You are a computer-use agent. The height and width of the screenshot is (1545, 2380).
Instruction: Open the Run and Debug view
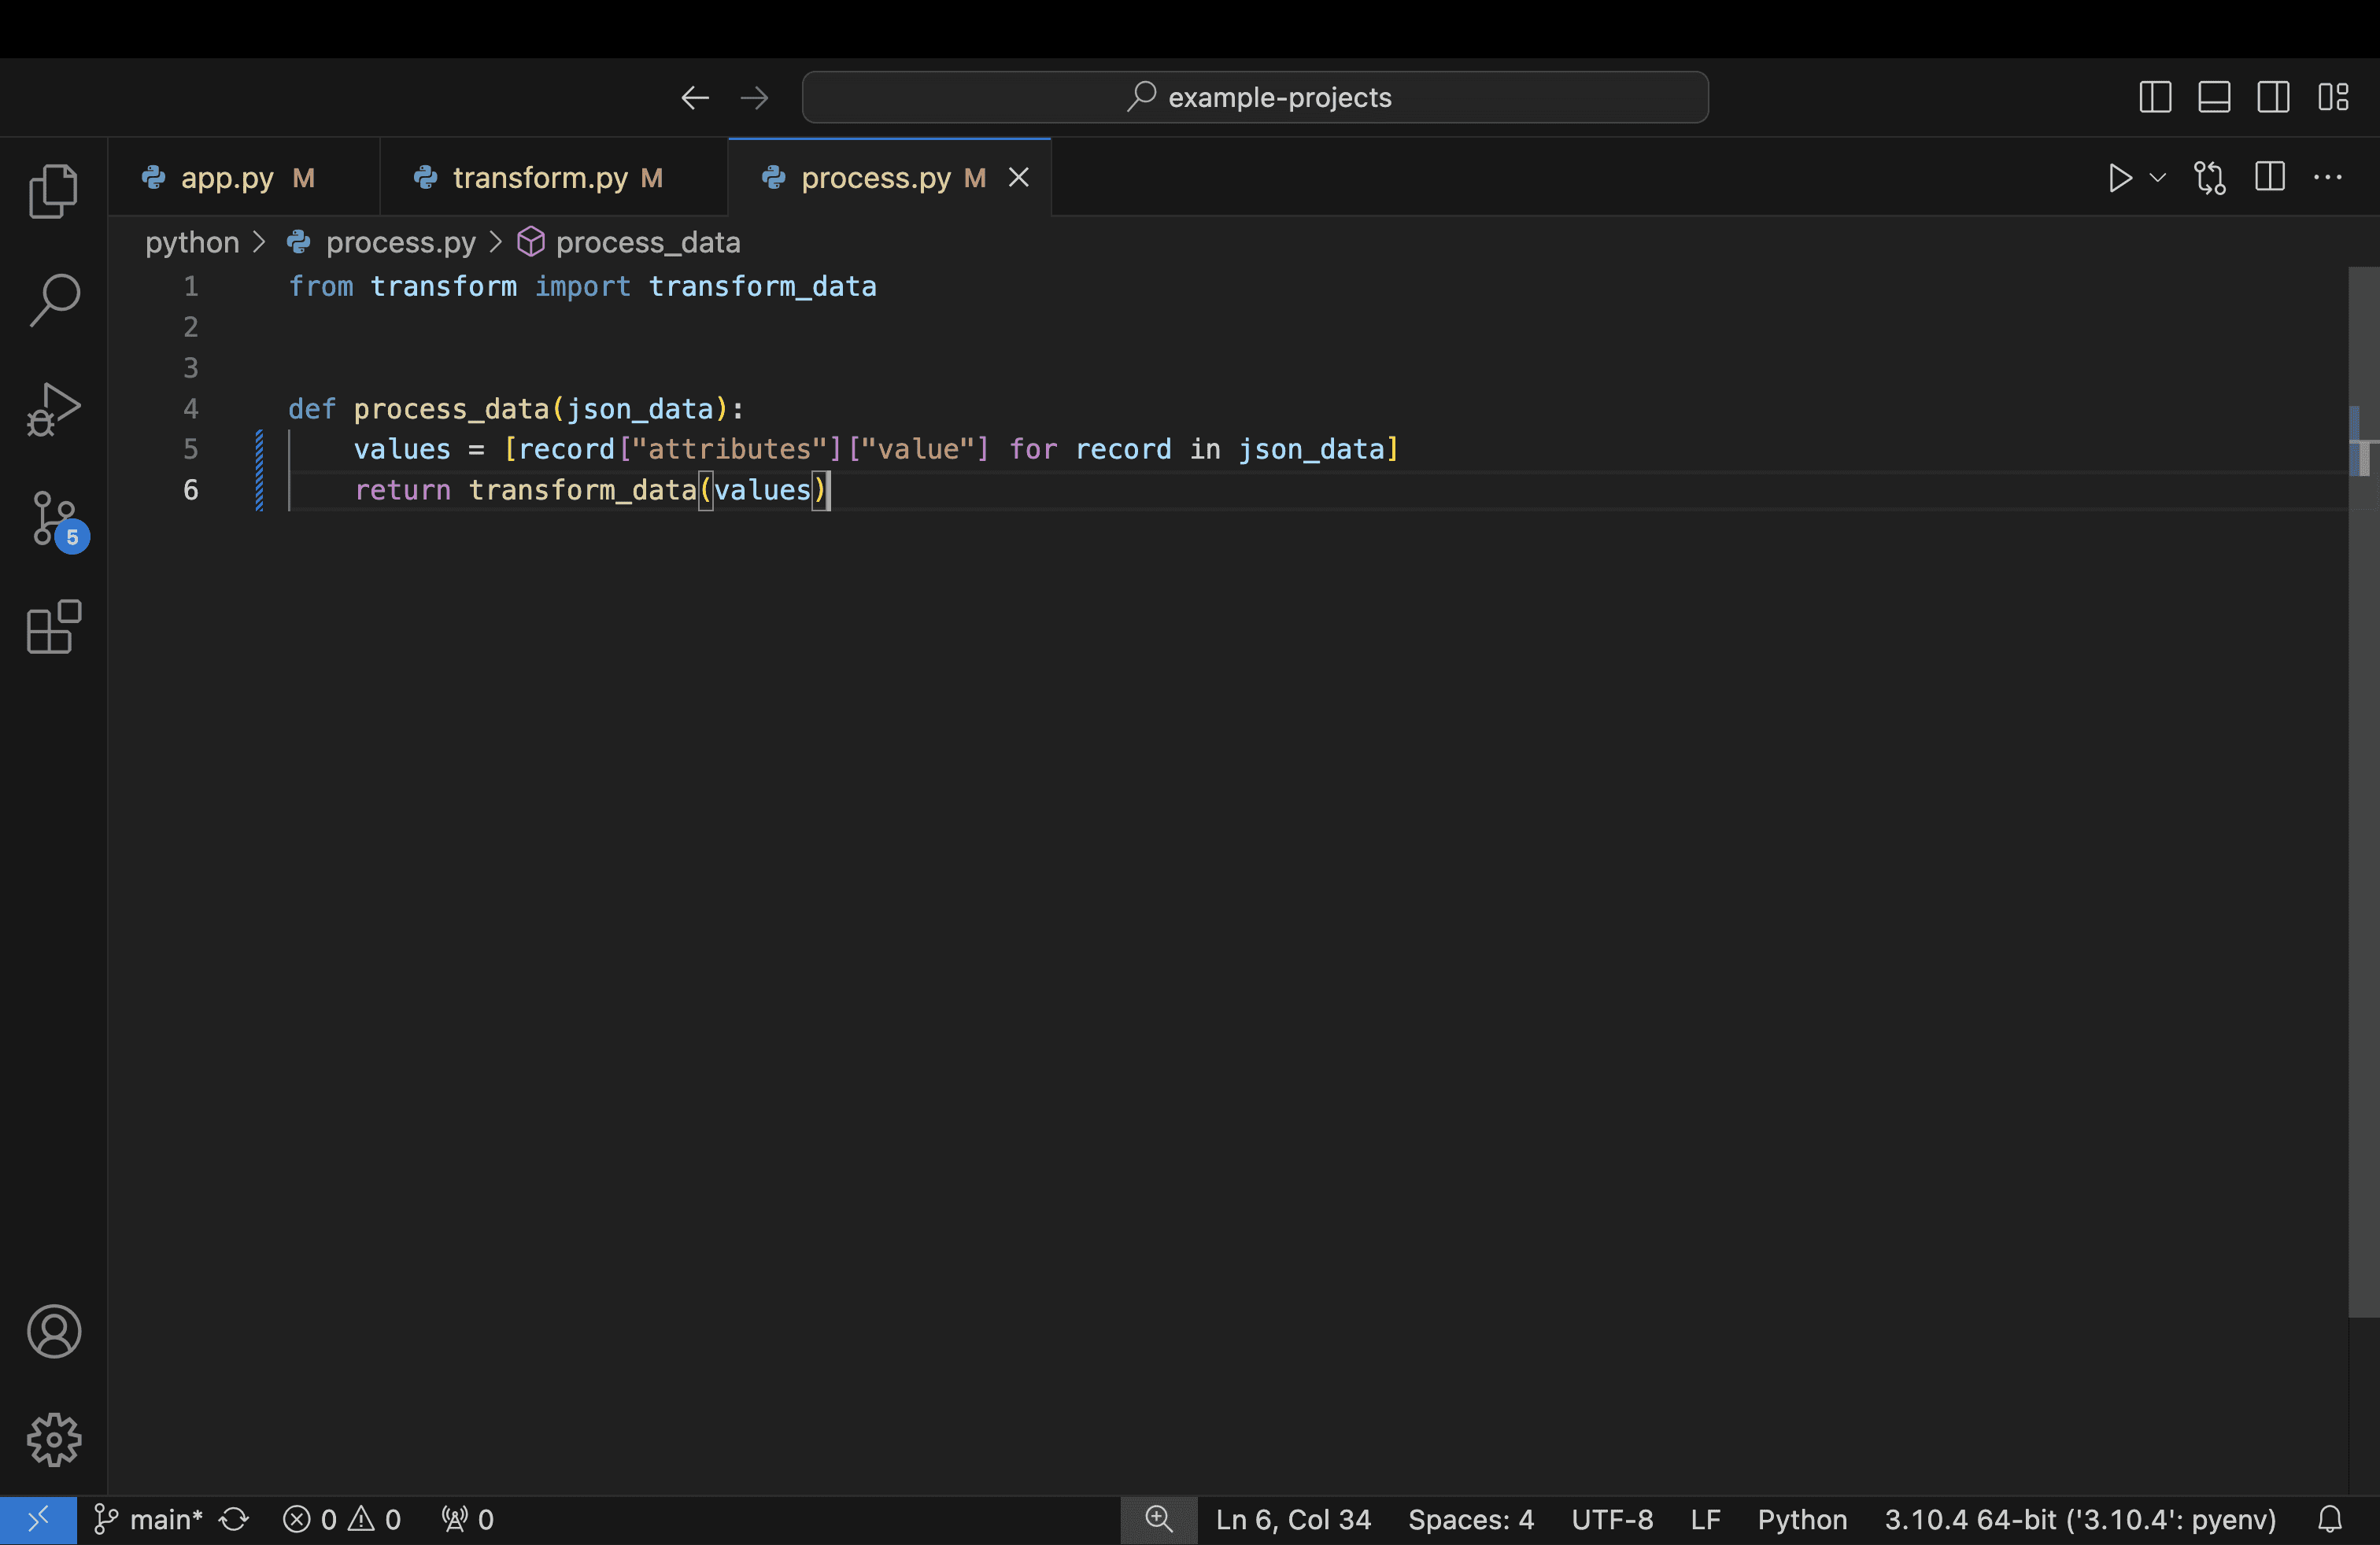(x=53, y=409)
